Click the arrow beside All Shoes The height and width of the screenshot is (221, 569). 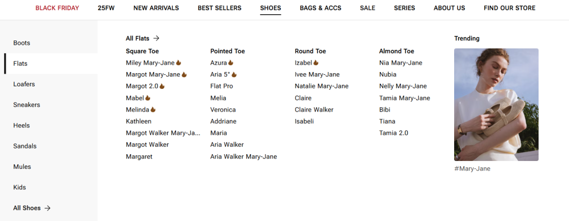point(47,208)
